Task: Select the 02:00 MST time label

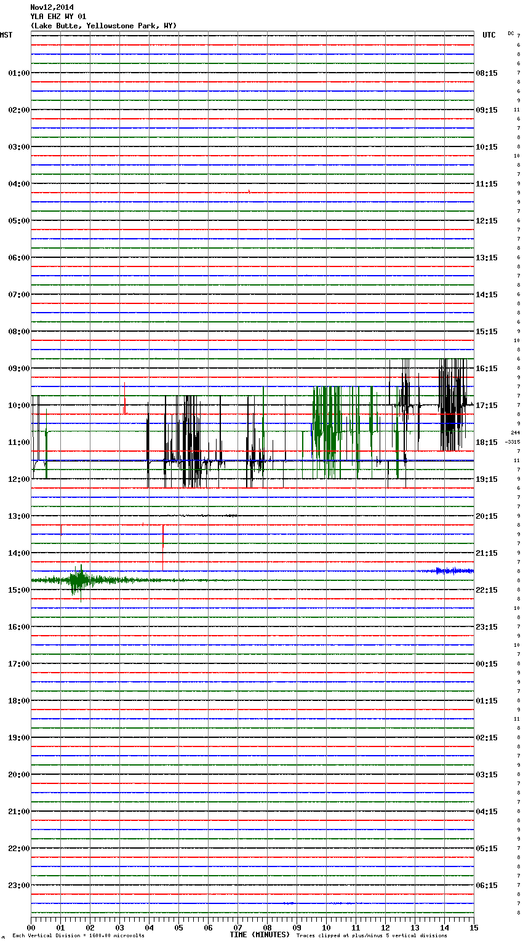Action: (19, 110)
